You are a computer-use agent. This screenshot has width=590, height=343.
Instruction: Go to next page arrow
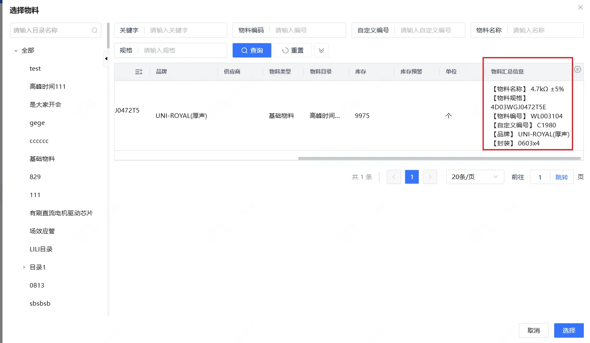pos(430,177)
